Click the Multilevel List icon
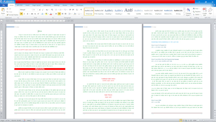The width and height of the screenshot is (216, 122). pos(65,10)
